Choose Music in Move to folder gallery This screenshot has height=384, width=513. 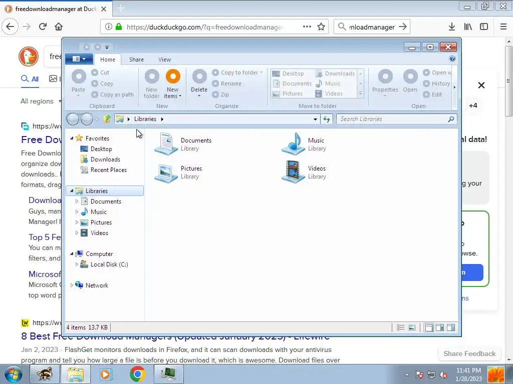(x=328, y=83)
